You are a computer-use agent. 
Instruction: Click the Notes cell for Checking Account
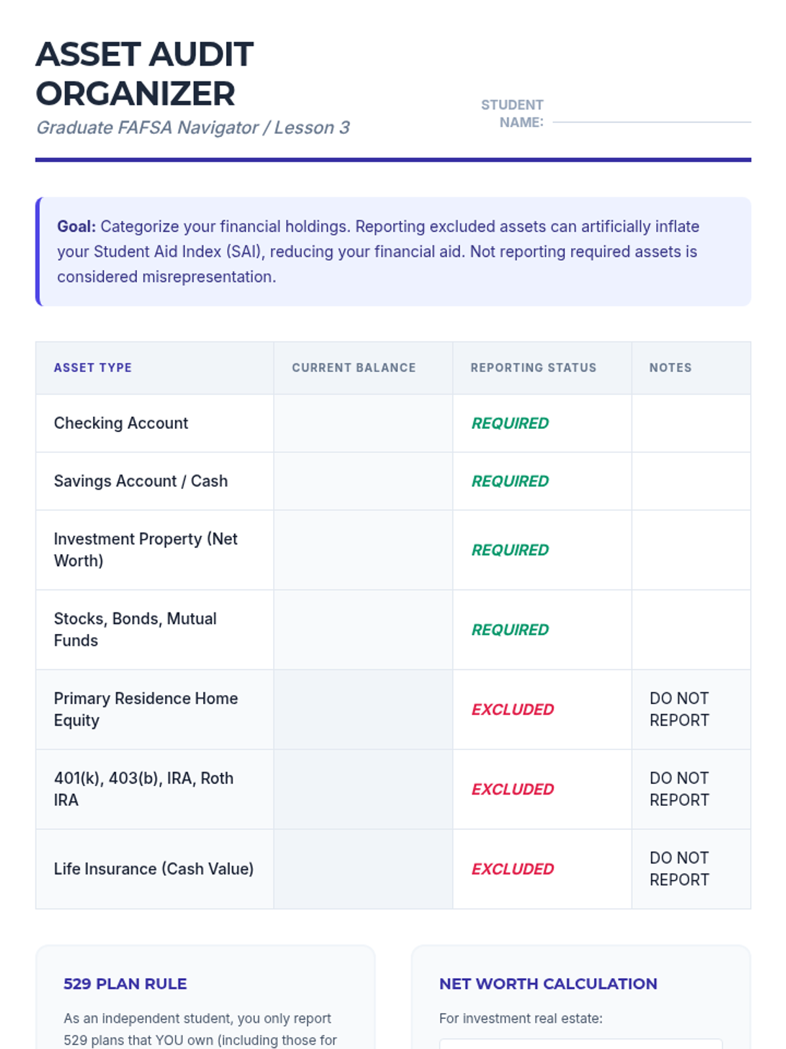click(691, 423)
